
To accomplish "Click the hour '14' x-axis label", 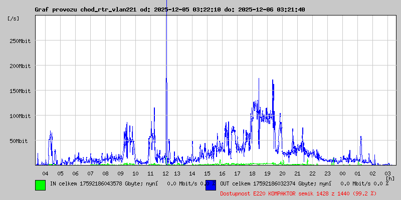I will pos(192,173).
